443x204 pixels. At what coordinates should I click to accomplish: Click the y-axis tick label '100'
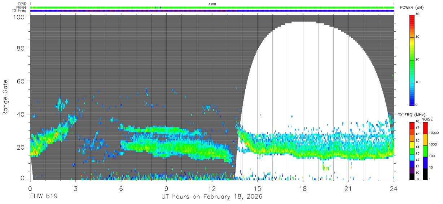click(x=19, y=17)
